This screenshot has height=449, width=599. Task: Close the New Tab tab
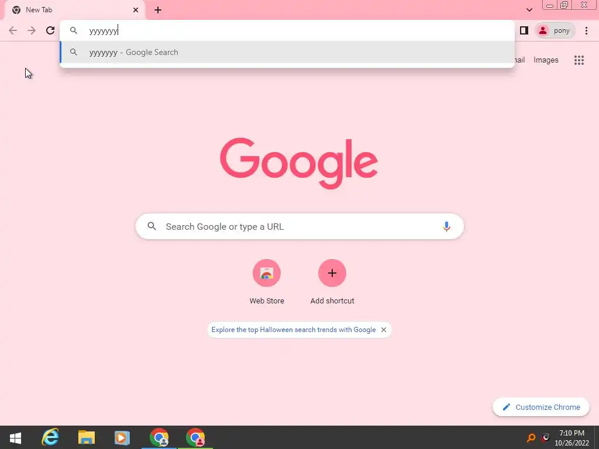136,10
